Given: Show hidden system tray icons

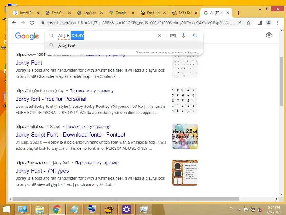Looking at the screenshot, I should tap(239, 209).
